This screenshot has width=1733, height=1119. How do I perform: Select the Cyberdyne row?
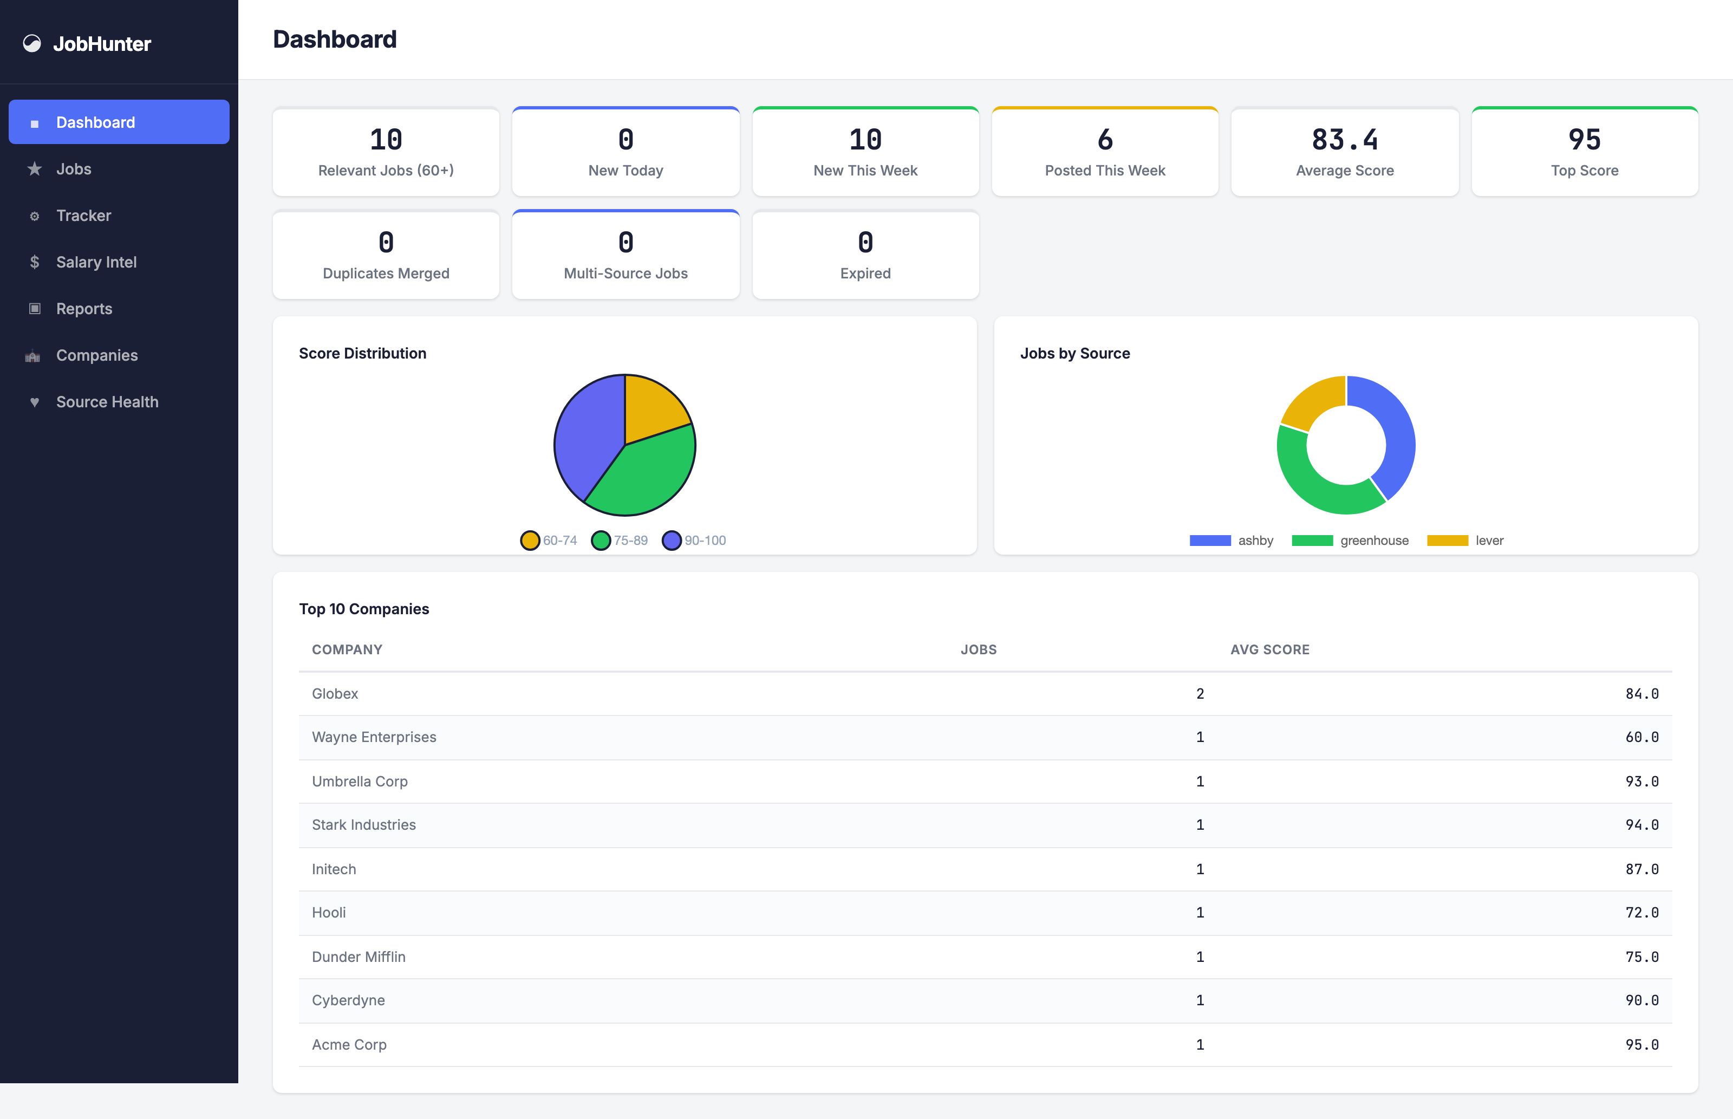point(985,1001)
